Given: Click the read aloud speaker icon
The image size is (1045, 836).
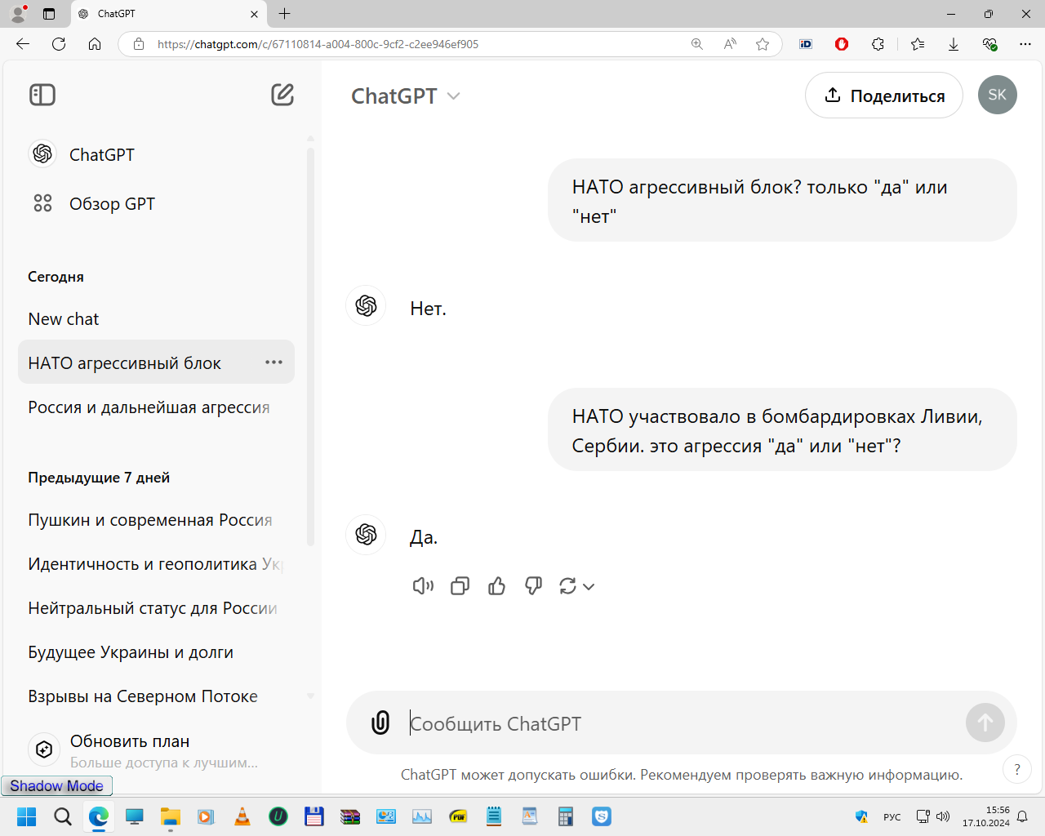Looking at the screenshot, I should tap(423, 586).
